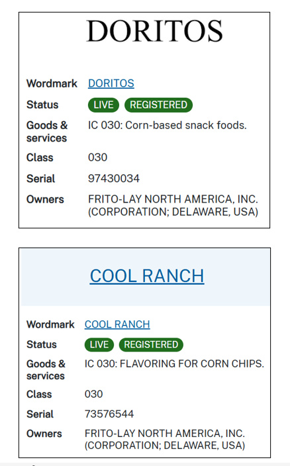Click the LIVE badge on DORITOS card
Screen dimensions: 290x466
[103, 105]
